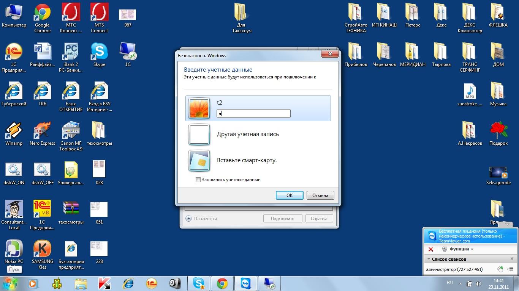Choose Вставьте смарт-карту tile
The image size is (519, 291).
click(x=258, y=160)
